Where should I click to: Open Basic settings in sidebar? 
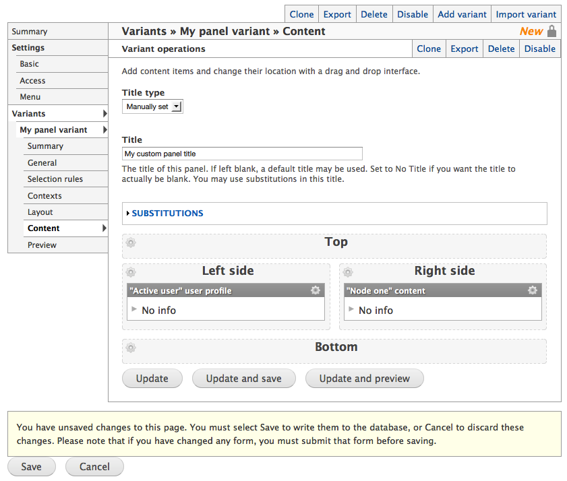click(x=62, y=64)
